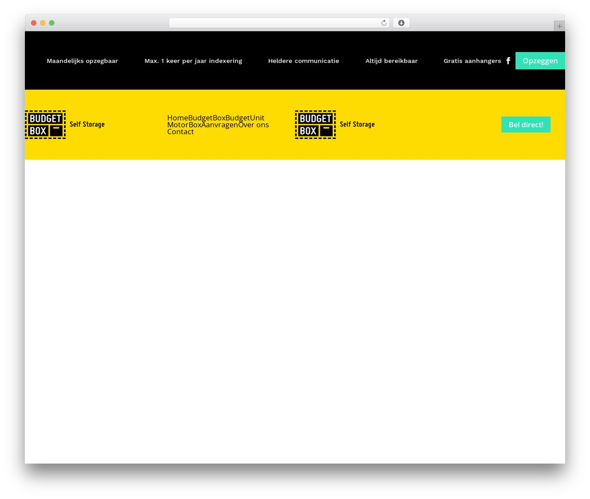The image size is (590, 499).
Task: Open the MotorBox menu item
Action: tap(184, 125)
